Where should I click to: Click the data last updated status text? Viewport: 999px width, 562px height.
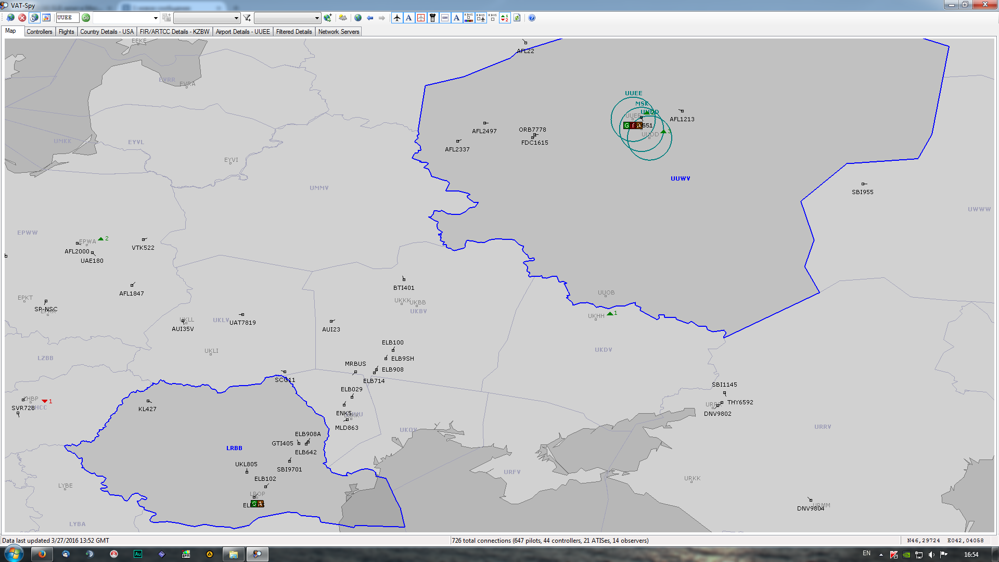point(56,541)
